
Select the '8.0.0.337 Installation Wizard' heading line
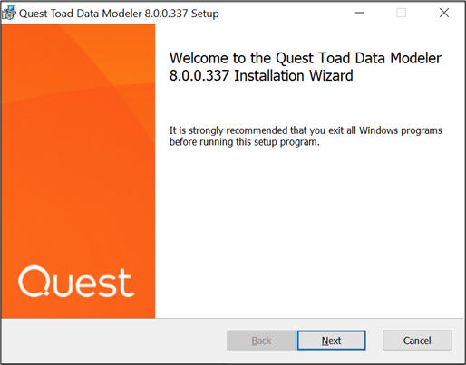[x=261, y=75]
